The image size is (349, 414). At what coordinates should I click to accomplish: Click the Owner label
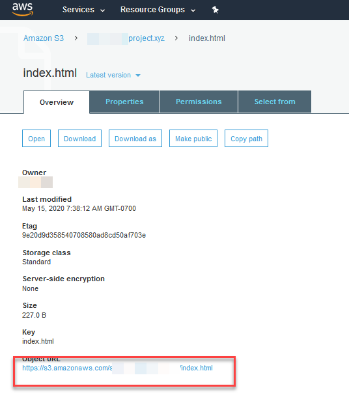tap(34, 172)
